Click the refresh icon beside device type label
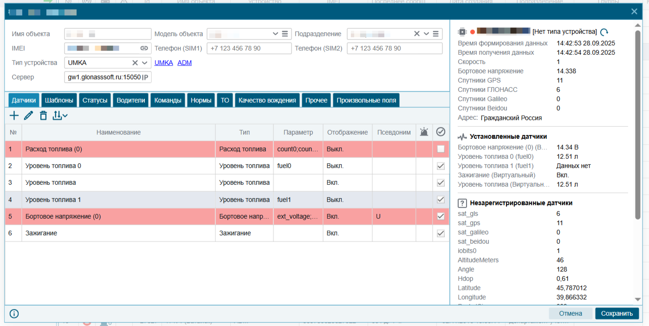This screenshot has height=326, width=649. click(604, 32)
